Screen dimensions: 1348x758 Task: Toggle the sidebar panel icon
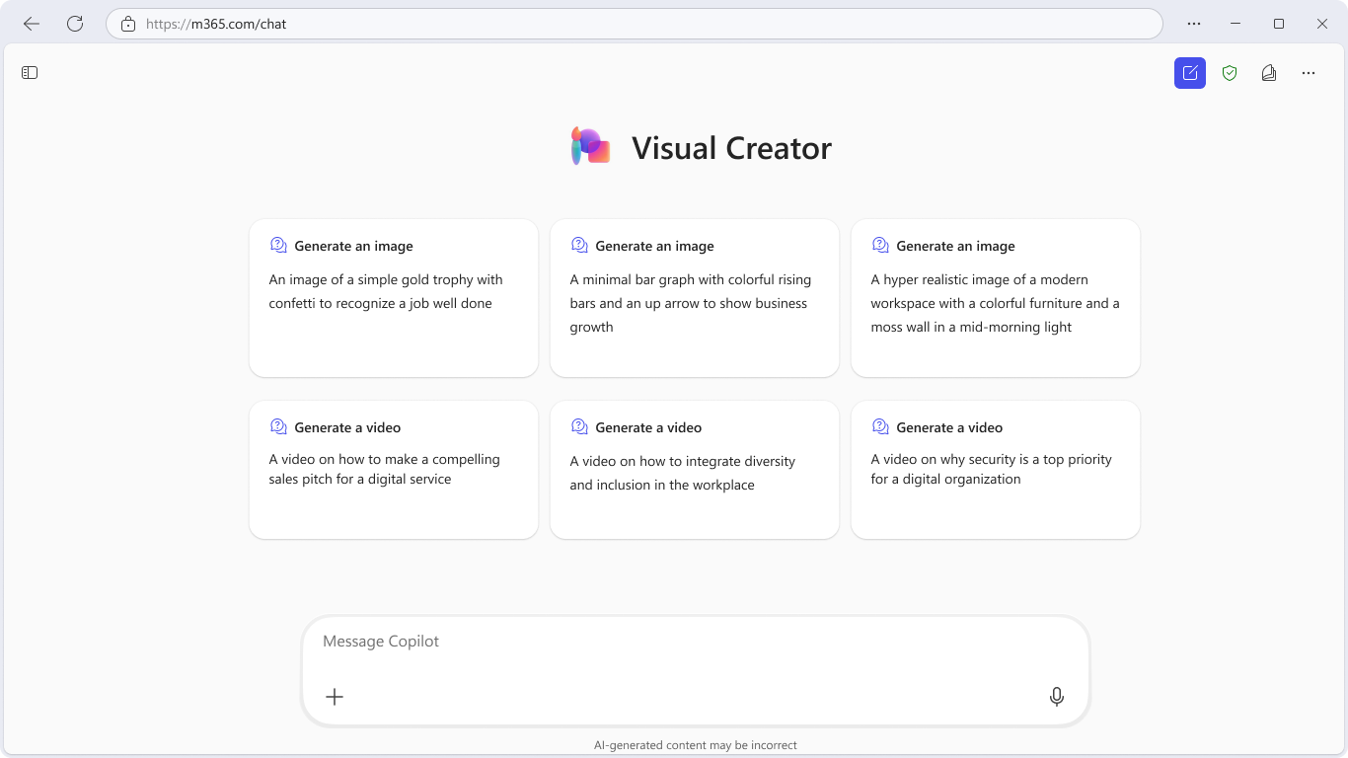30,73
